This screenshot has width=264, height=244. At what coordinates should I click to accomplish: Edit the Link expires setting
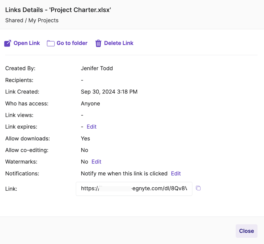click(92, 127)
